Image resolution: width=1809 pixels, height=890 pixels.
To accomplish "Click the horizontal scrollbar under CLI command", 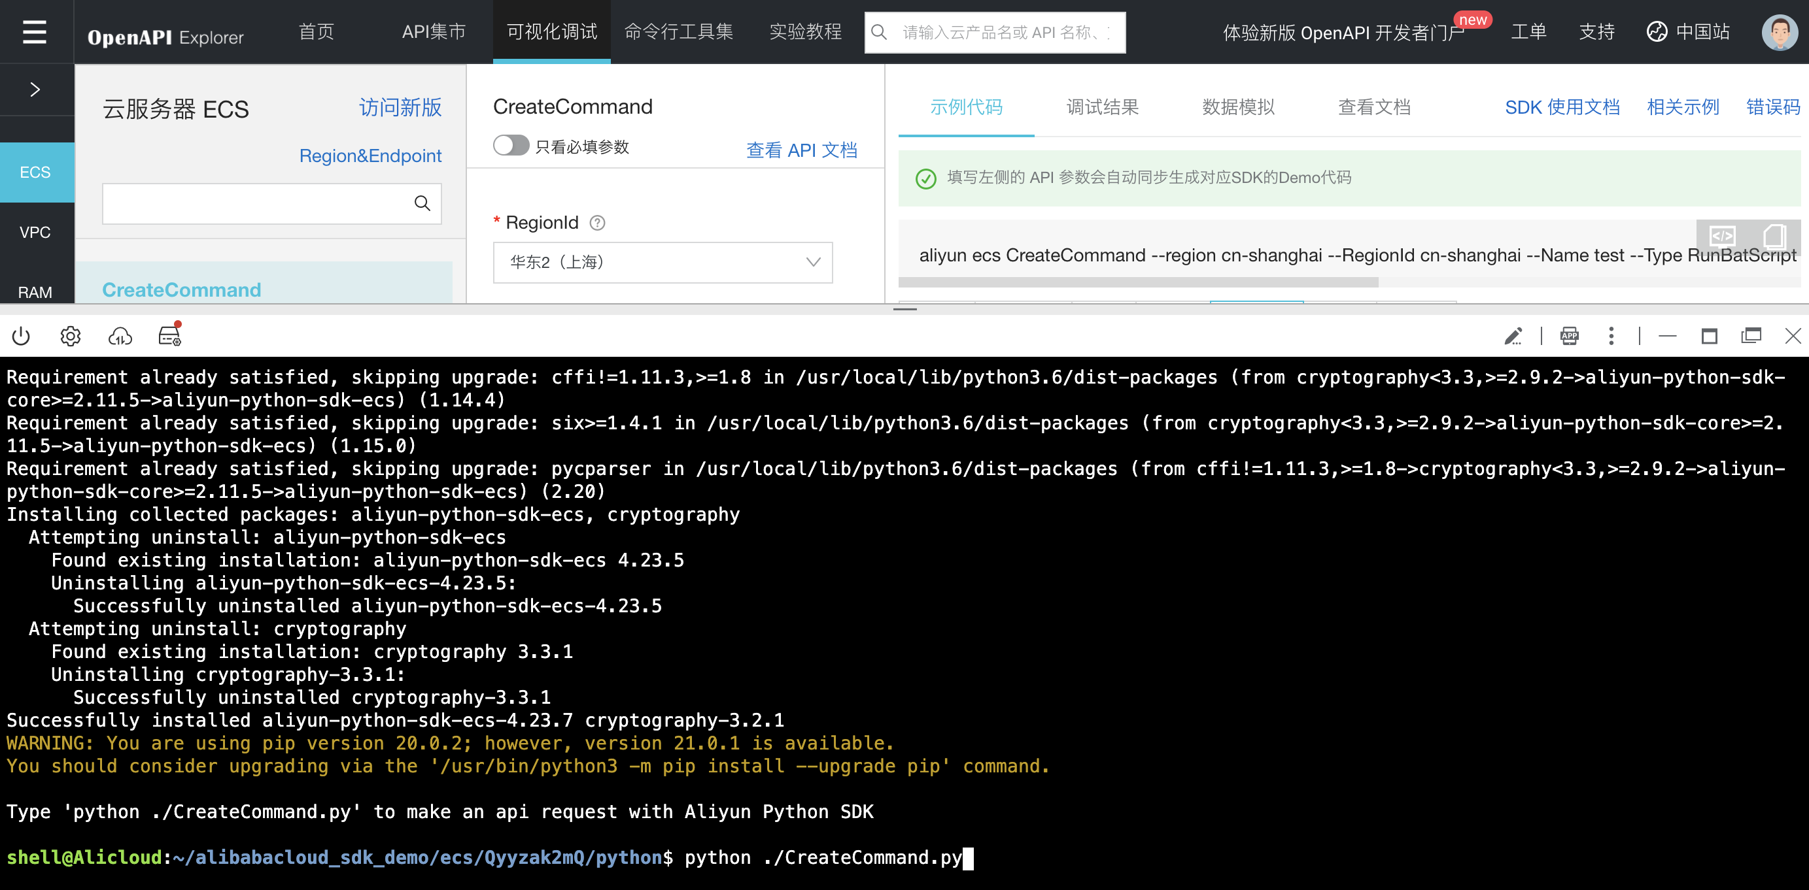I will tap(1137, 283).
